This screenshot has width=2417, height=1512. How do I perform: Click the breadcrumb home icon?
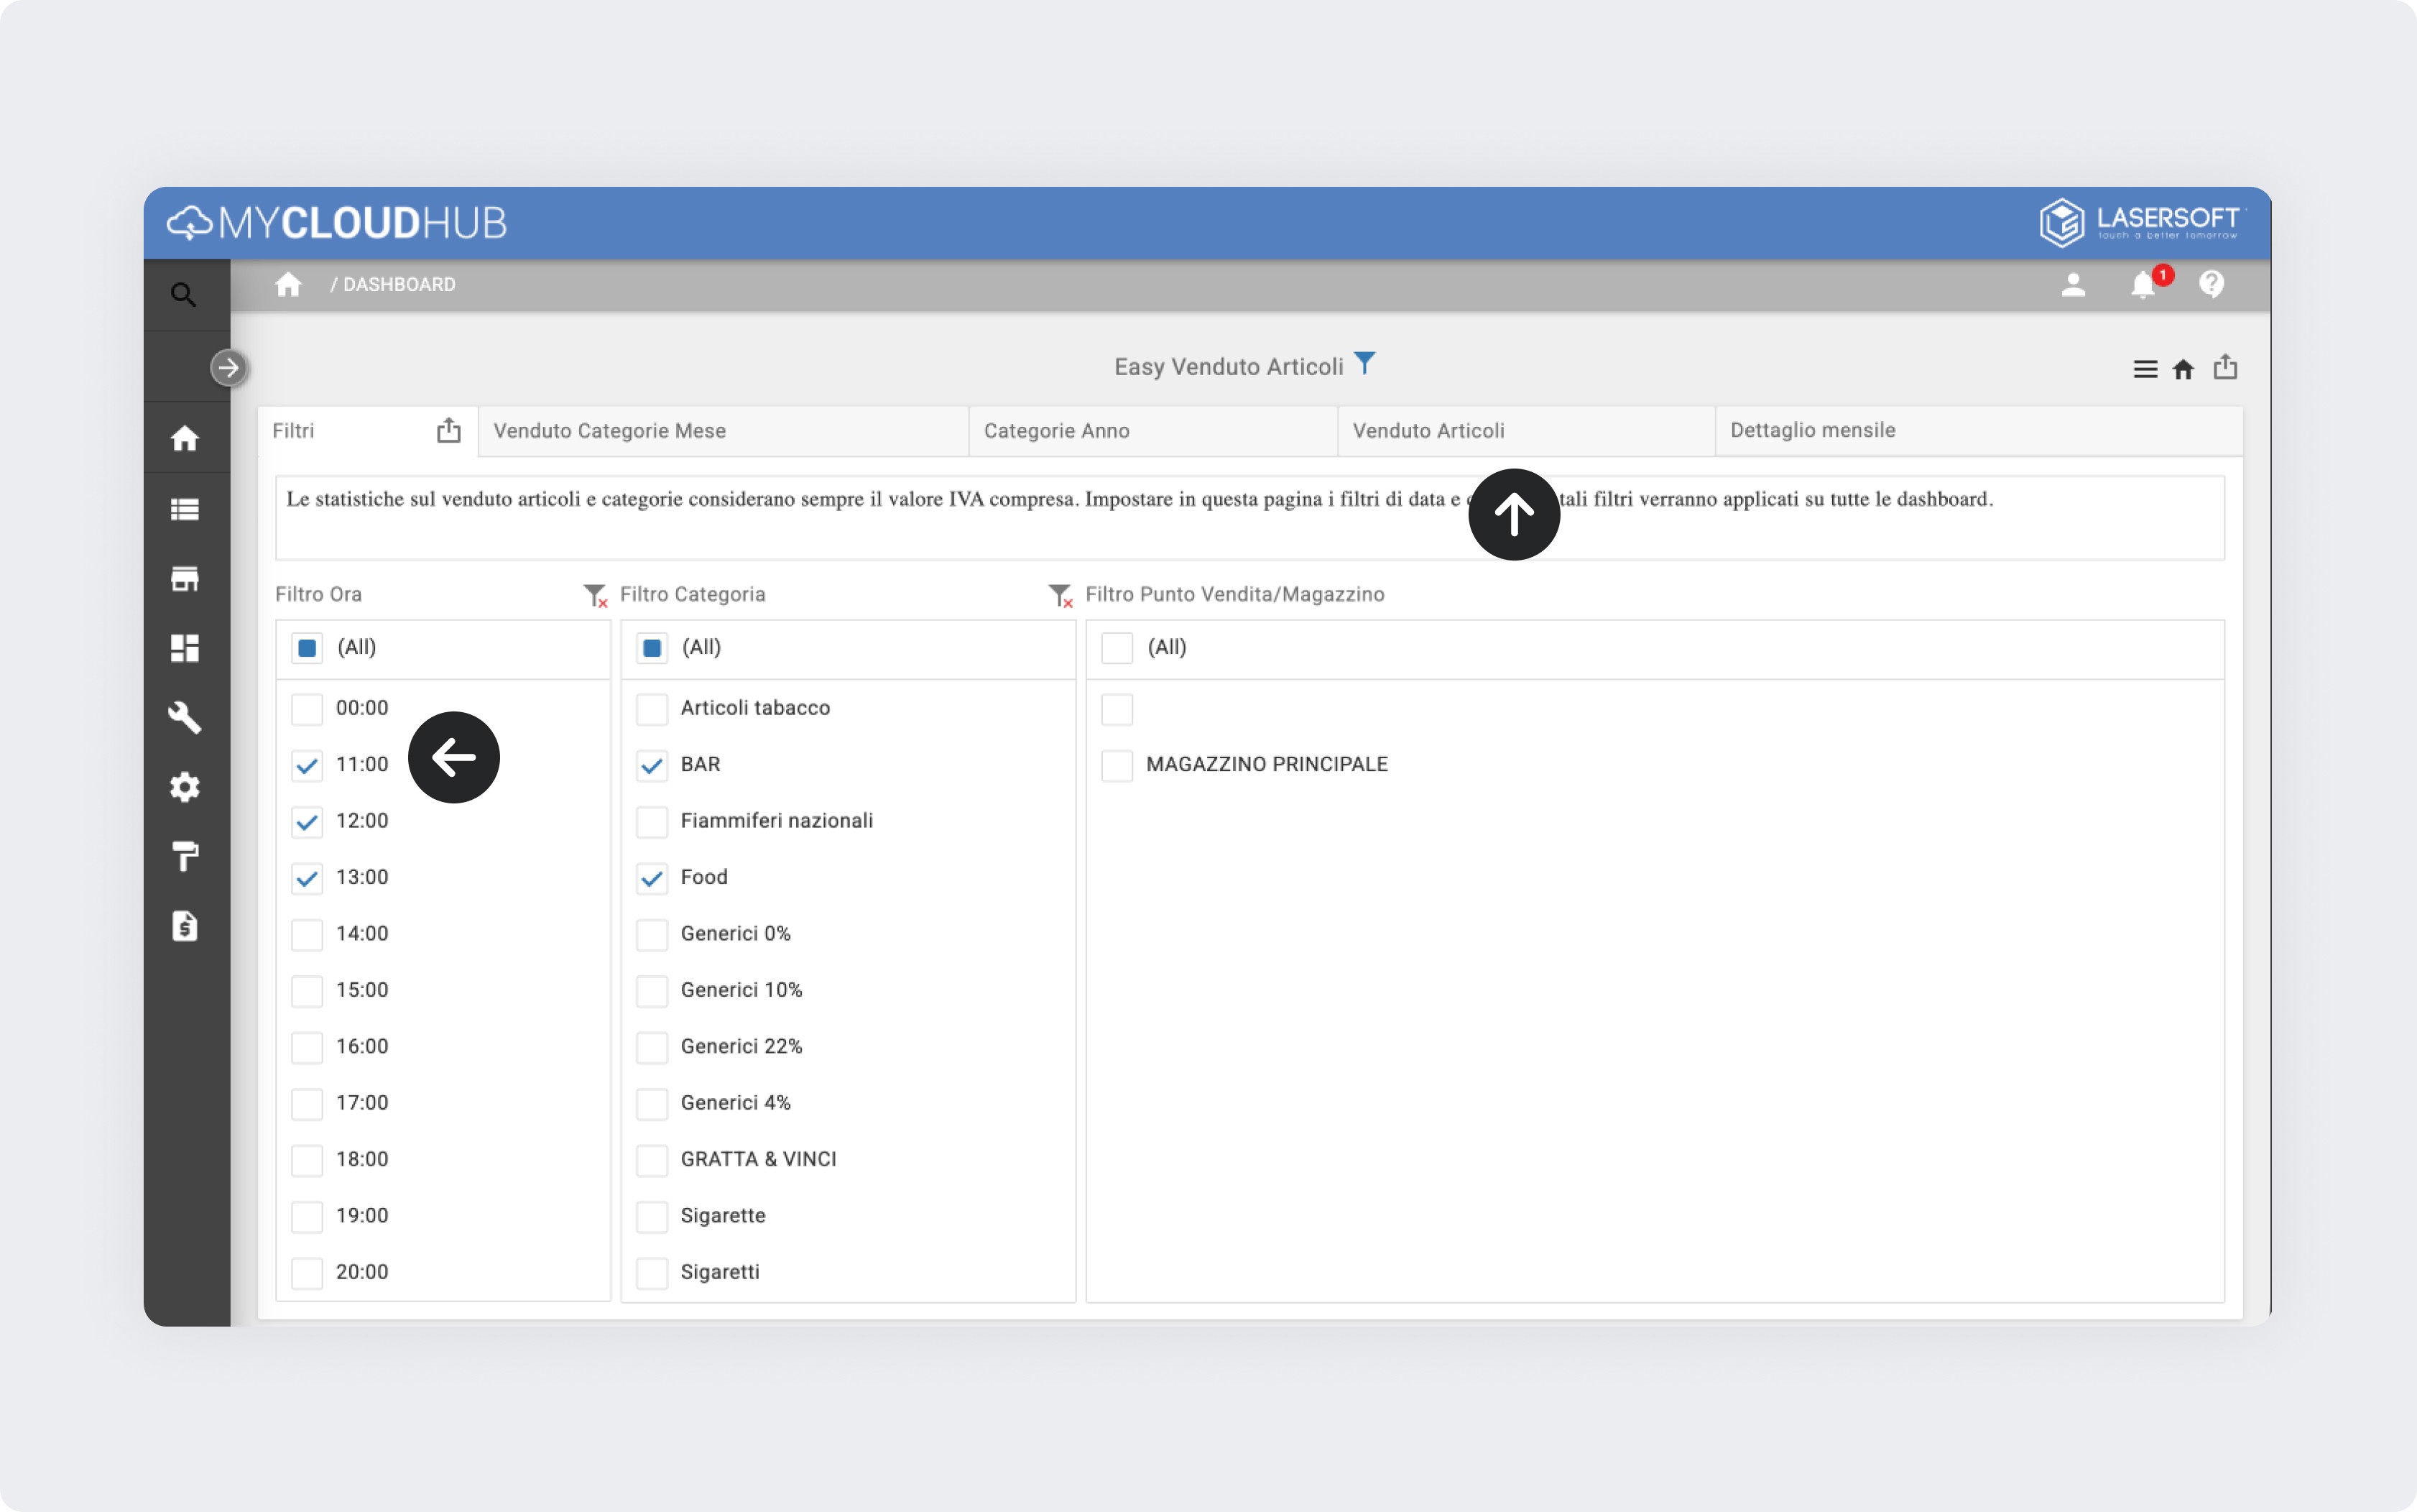click(x=288, y=285)
